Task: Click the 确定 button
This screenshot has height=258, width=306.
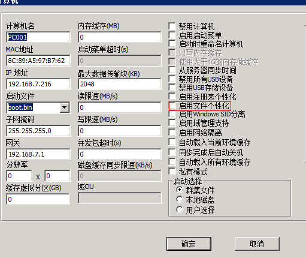Action: 189,244
